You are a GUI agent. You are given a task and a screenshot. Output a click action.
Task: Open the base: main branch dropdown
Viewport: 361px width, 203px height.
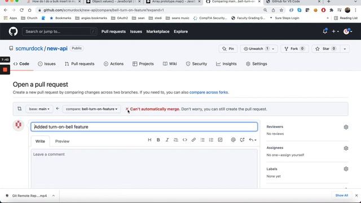click(39, 109)
